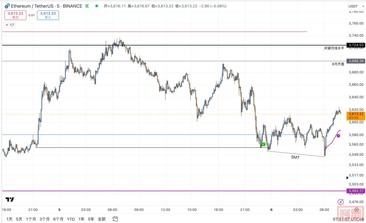Open the go-to-date calendar icon

click(x=115, y=219)
